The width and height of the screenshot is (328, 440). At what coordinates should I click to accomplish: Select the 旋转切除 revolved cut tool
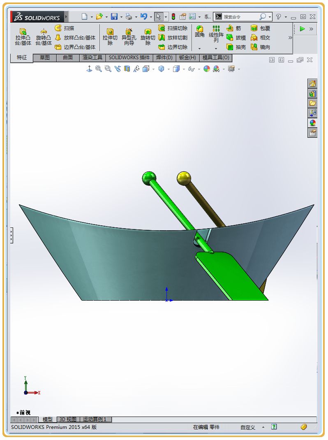pyautogui.click(x=148, y=37)
